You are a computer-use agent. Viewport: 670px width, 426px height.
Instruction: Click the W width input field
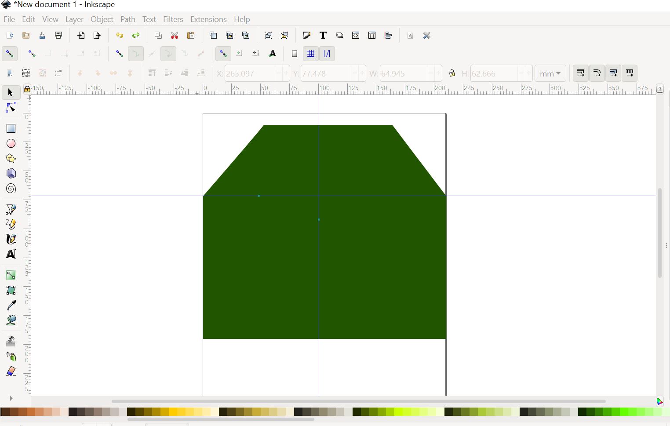[x=403, y=73]
